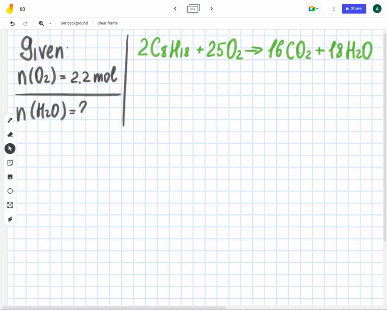The width and height of the screenshot is (387, 310).
Task: Open the three-dot overflow menu
Action: pyautogui.click(x=334, y=8)
